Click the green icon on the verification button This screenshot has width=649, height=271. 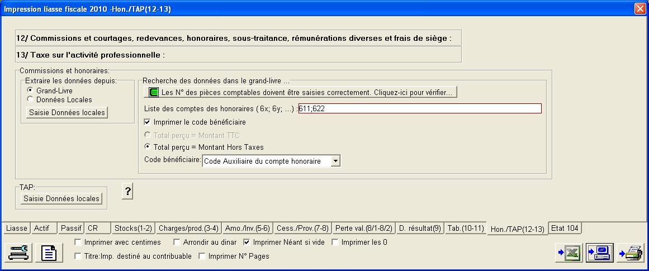pyautogui.click(x=153, y=92)
